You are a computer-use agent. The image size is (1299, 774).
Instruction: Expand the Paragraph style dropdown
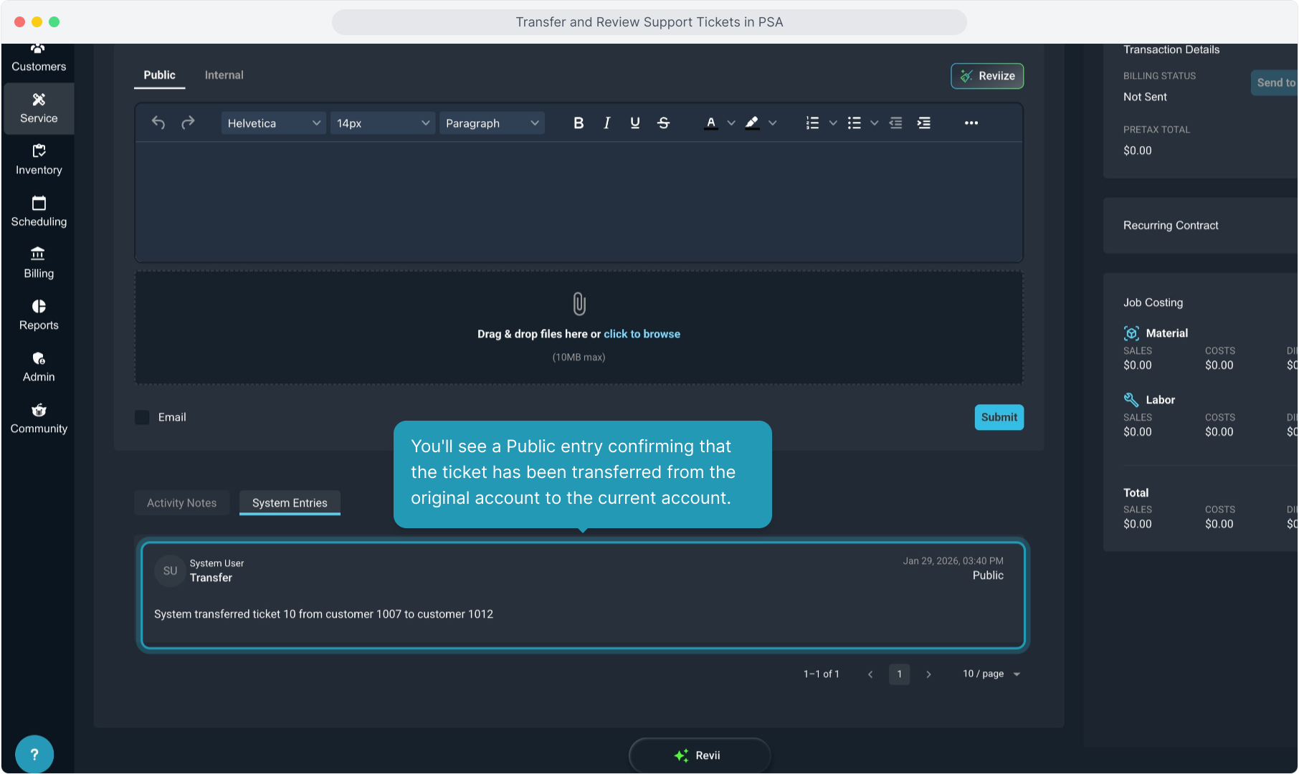[492, 123]
